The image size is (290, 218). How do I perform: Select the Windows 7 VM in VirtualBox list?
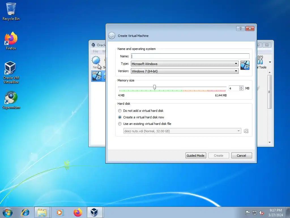click(x=98, y=76)
